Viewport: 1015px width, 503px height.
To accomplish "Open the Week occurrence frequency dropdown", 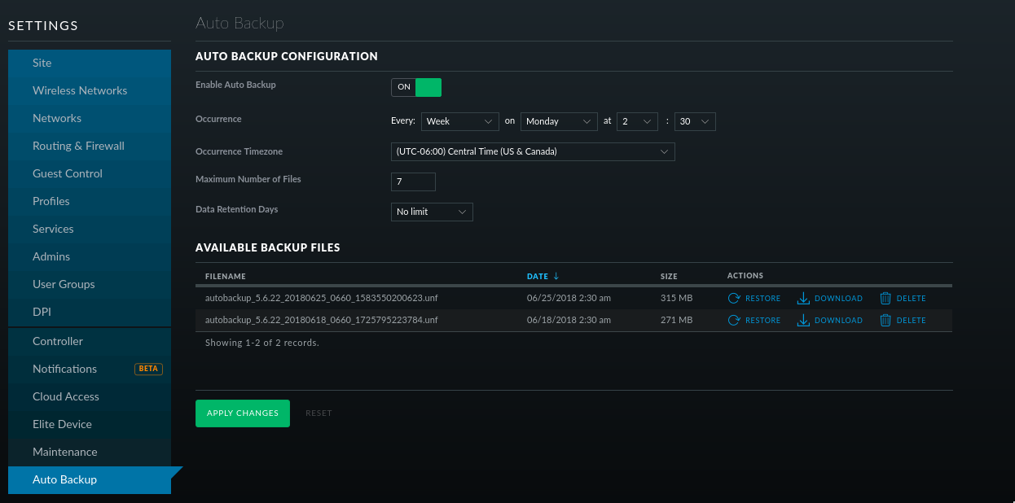I will (x=459, y=121).
